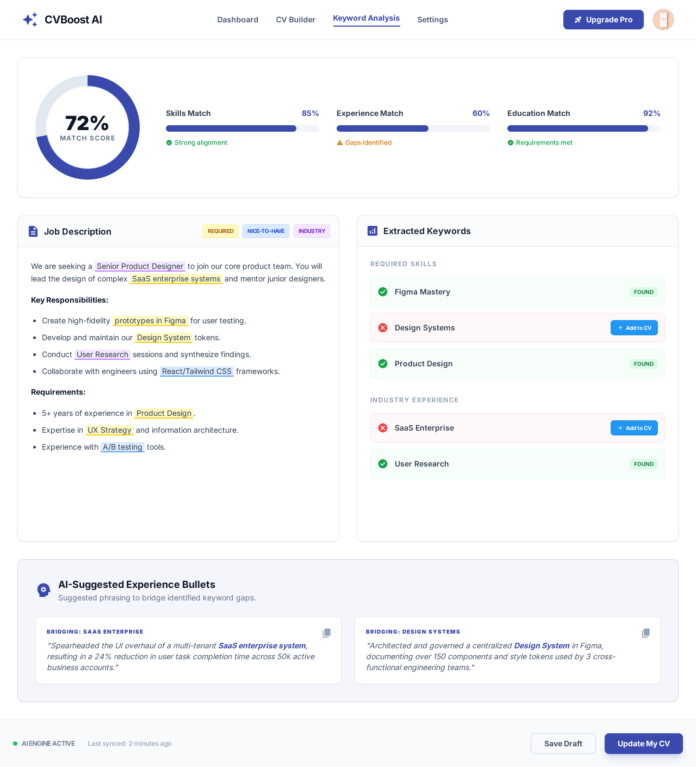Copy the Design Systems suggested bullet
This screenshot has height=767, width=696.
645,633
